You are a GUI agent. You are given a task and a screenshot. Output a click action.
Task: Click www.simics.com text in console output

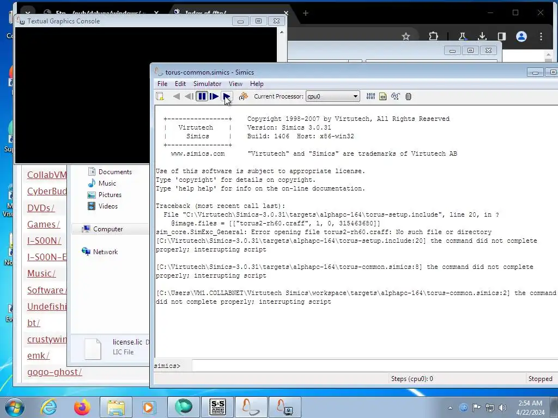[198, 153]
